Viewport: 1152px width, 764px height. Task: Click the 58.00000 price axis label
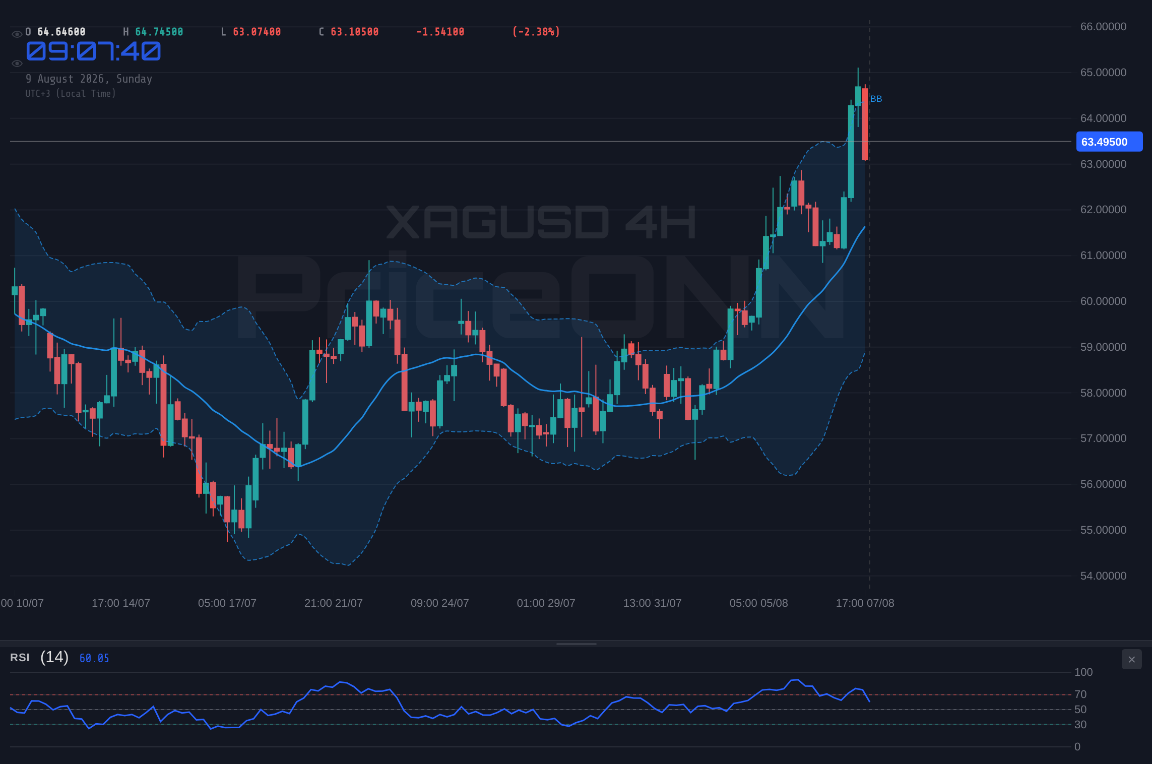point(1103,393)
